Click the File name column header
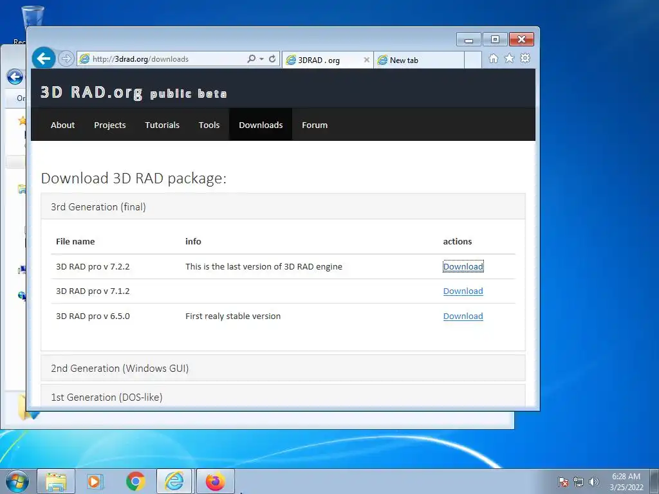 (x=75, y=242)
